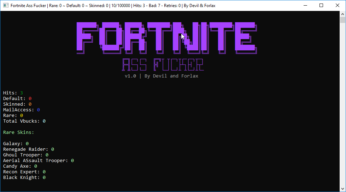Viewport: 346px width, 192px height.
Task: Click the scrollbar up arrow
Action: tap(342, 13)
